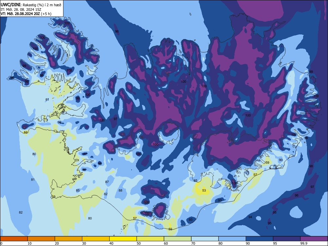Click the '88' humidity value on the map
Screen dimensions: 328x246
[x=120, y=190]
